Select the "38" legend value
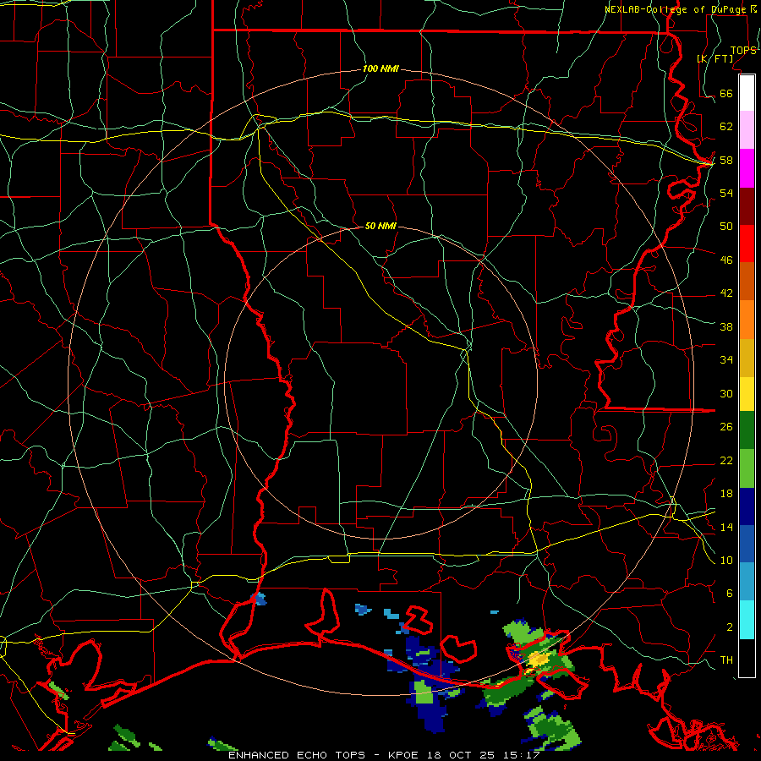This screenshot has width=761, height=761. click(726, 326)
